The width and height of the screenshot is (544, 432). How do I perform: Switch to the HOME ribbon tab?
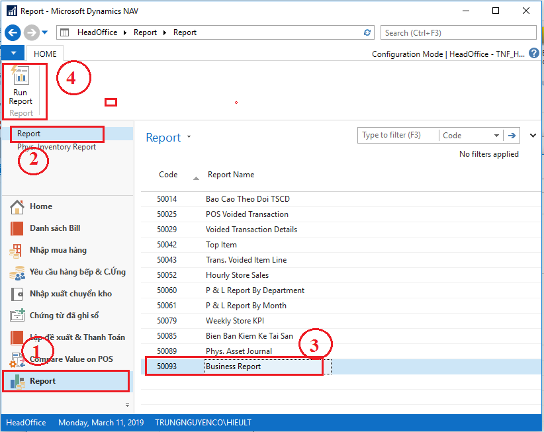coord(45,54)
